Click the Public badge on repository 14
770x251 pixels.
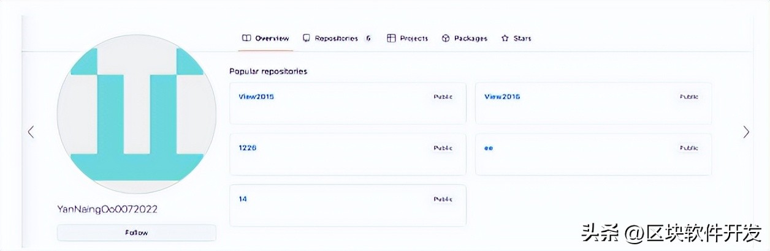click(x=443, y=199)
